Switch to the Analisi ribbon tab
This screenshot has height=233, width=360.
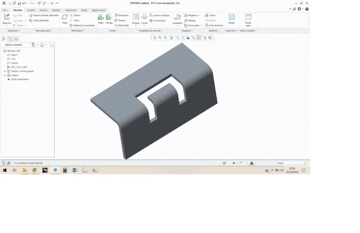point(31,10)
